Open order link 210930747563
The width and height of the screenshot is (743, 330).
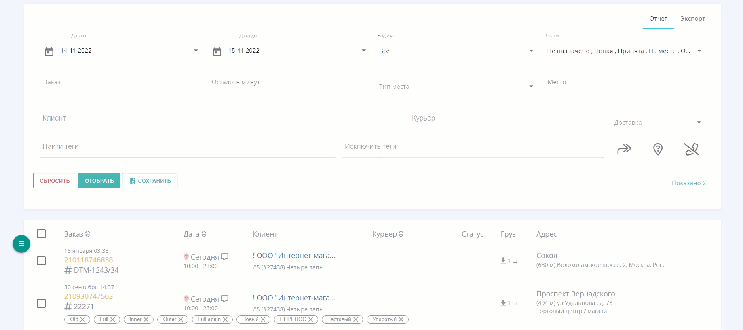click(89, 296)
